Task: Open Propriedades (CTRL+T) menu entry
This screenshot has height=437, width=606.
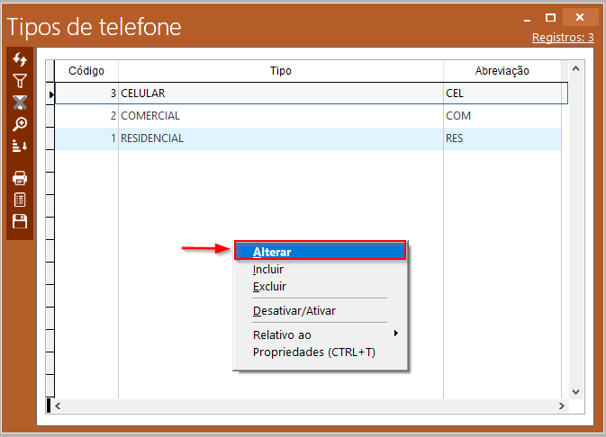Action: pos(320,352)
